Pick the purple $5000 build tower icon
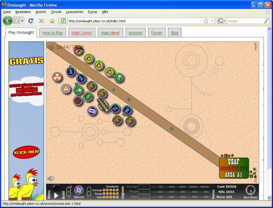Viewport: 273px width, 208px height. point(79,190)
